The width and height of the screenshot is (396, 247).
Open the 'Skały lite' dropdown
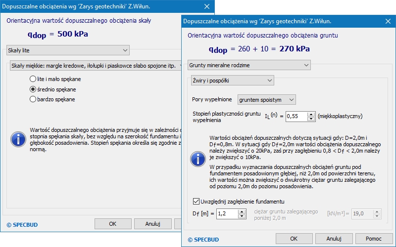pos(68,50)
